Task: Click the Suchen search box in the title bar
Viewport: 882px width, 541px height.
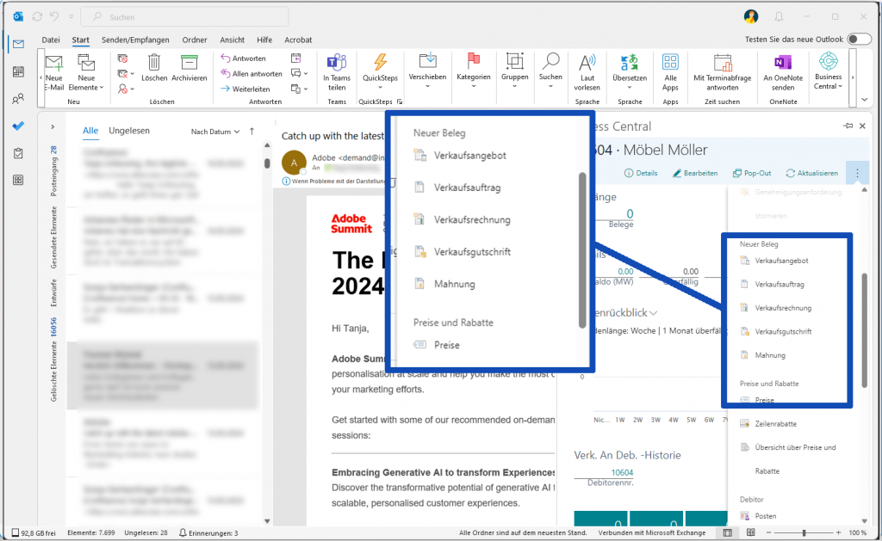Action: pos(184,17)
